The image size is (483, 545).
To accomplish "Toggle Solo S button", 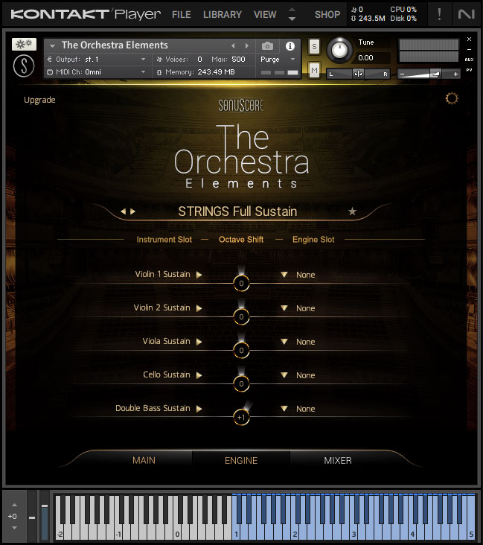I will [314, 47].
